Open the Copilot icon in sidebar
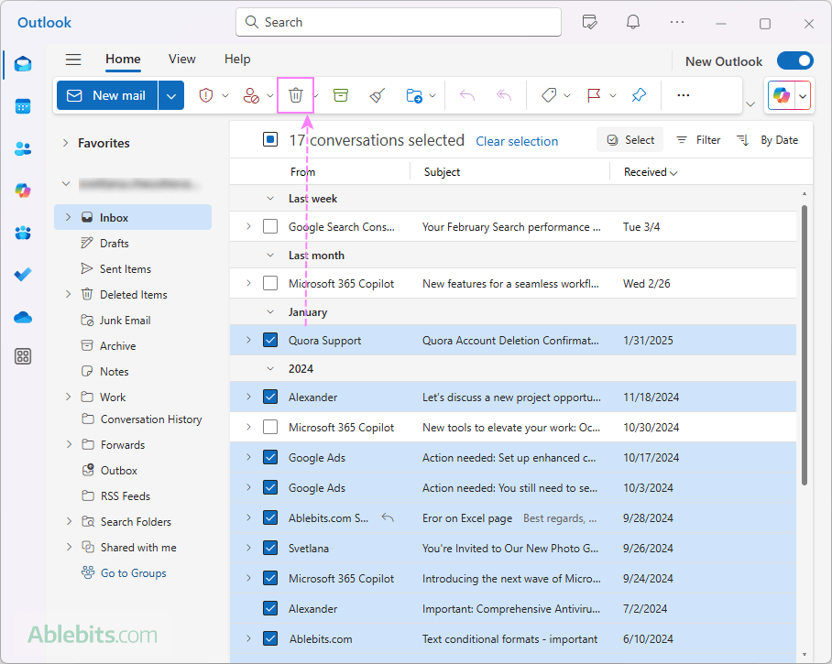The height and width of the screenshot is (664, 832). tap(23, 190)
